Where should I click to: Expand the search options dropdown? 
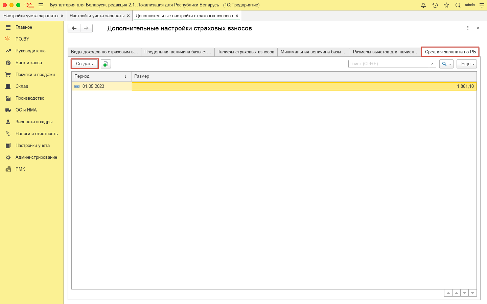[x=446, y=64]
